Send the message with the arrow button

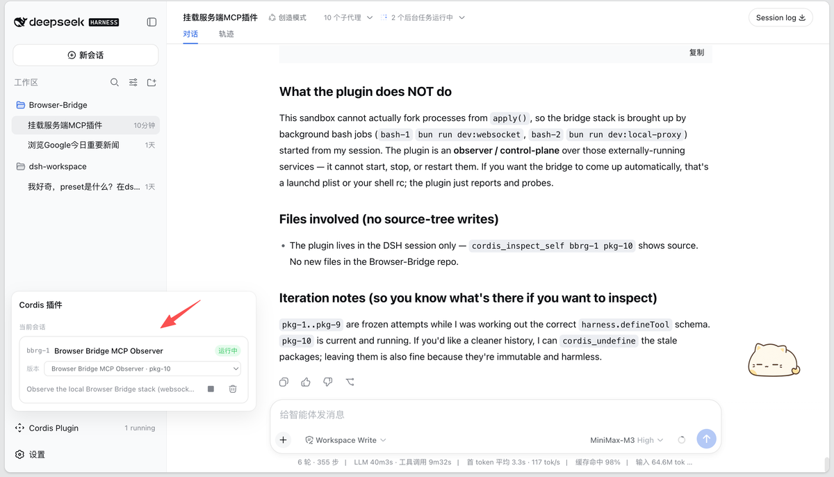706,439
